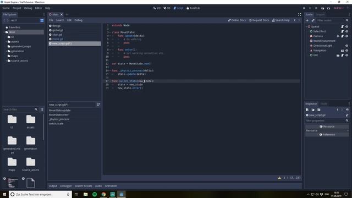Save the edited resource in Inspector
The height and width of the screenshot is (198, 352).
point(319,110)
